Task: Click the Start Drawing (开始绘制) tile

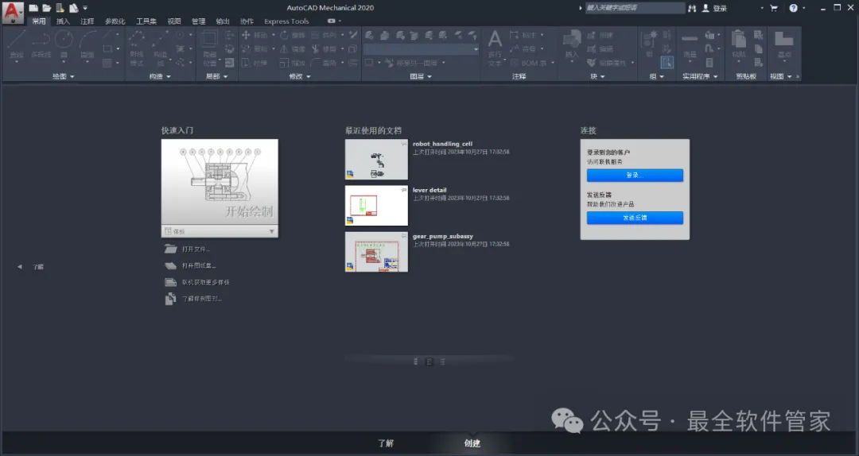Action: coord(220,182)
